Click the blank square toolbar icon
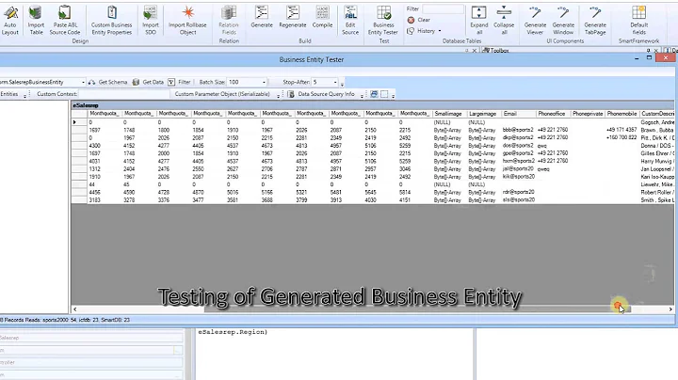 384,94
